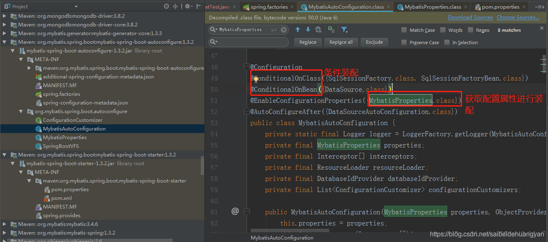548x242 pixels.
Task: Click the fold marker at line 48
Action: 247,66
